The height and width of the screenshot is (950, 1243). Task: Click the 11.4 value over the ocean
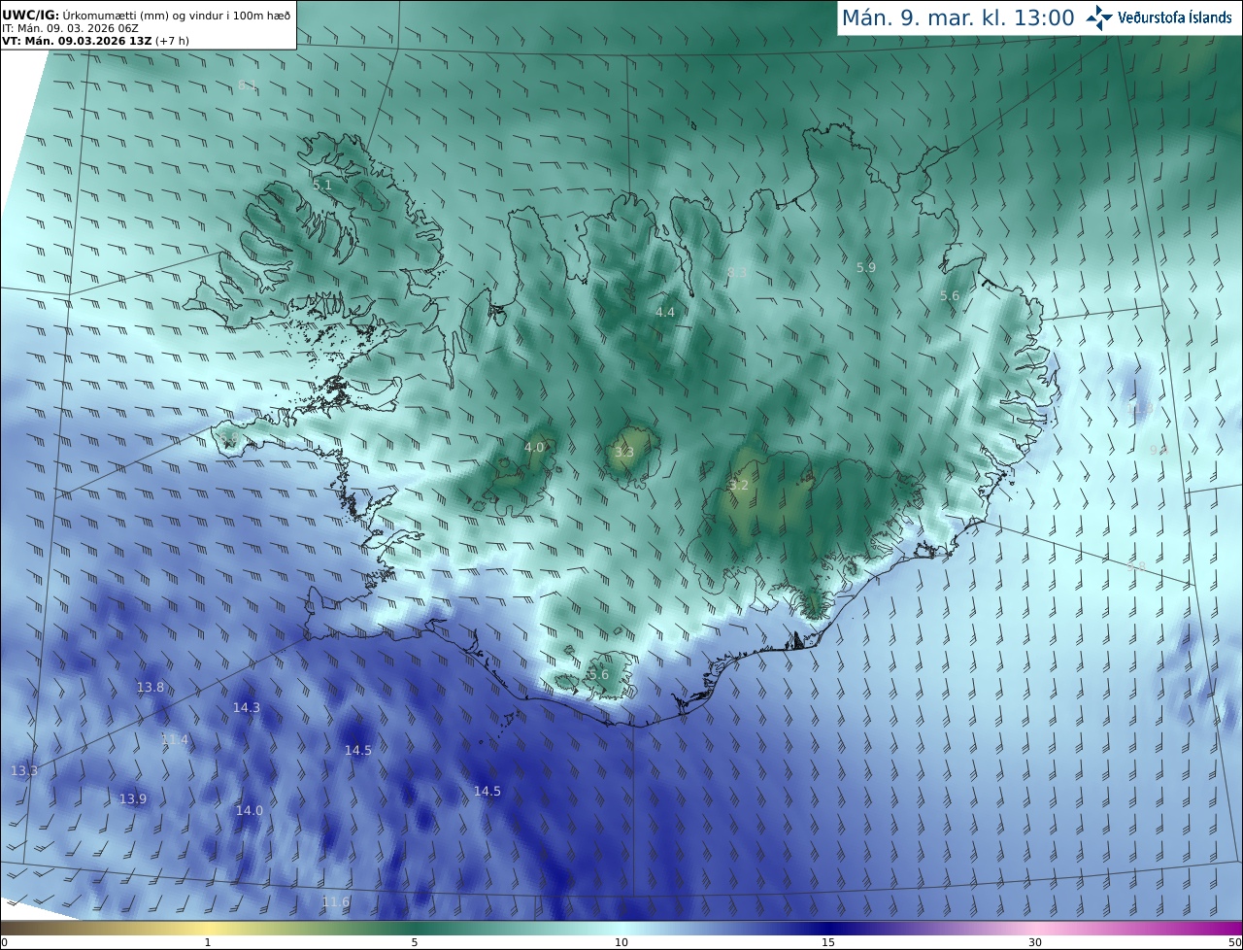click(x=175, y=740)
